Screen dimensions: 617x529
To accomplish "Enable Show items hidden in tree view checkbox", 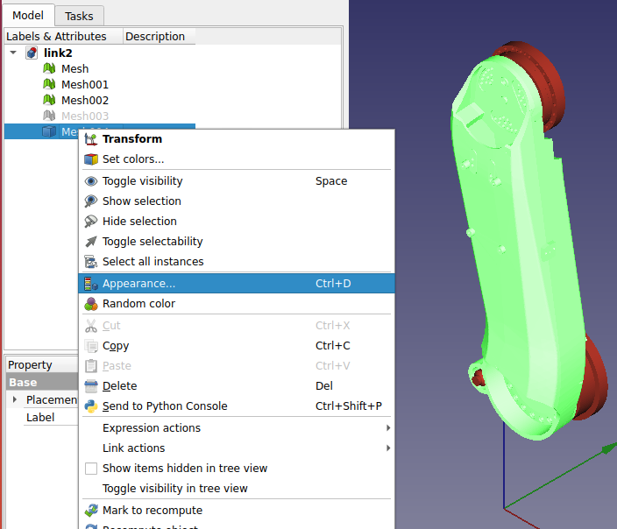I will point(91,469).
